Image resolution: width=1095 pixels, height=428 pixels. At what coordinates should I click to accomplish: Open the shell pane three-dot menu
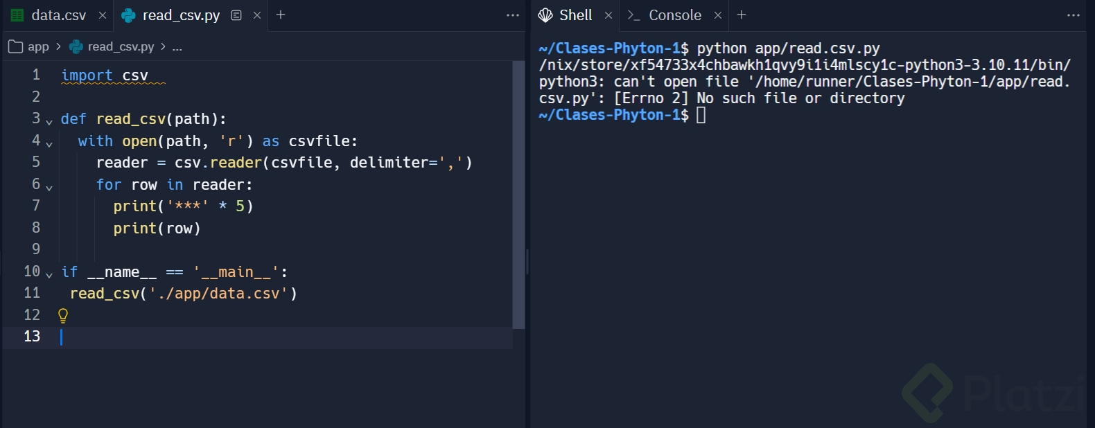[x=1074, y=15]
